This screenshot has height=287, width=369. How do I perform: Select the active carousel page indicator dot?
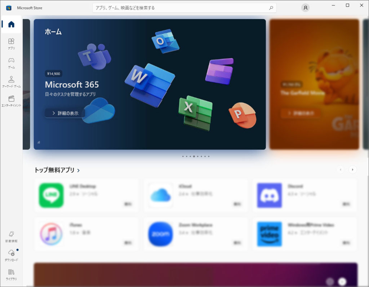pyautogui.click(x=194, y=156)
